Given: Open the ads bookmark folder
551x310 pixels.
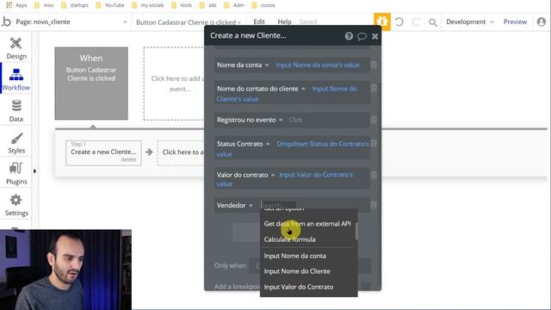Looking at the screenshot, I should coord(208,5).
